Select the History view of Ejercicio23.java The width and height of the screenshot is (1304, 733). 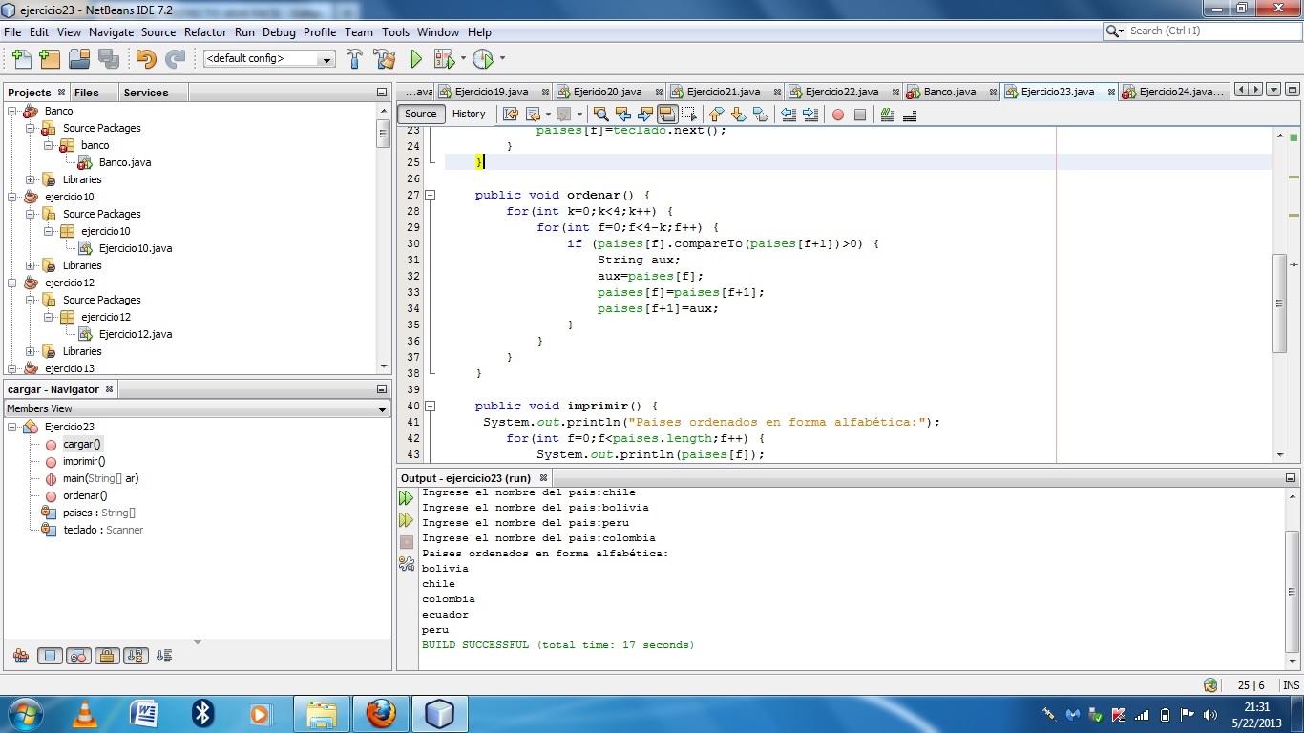[470, 114]
